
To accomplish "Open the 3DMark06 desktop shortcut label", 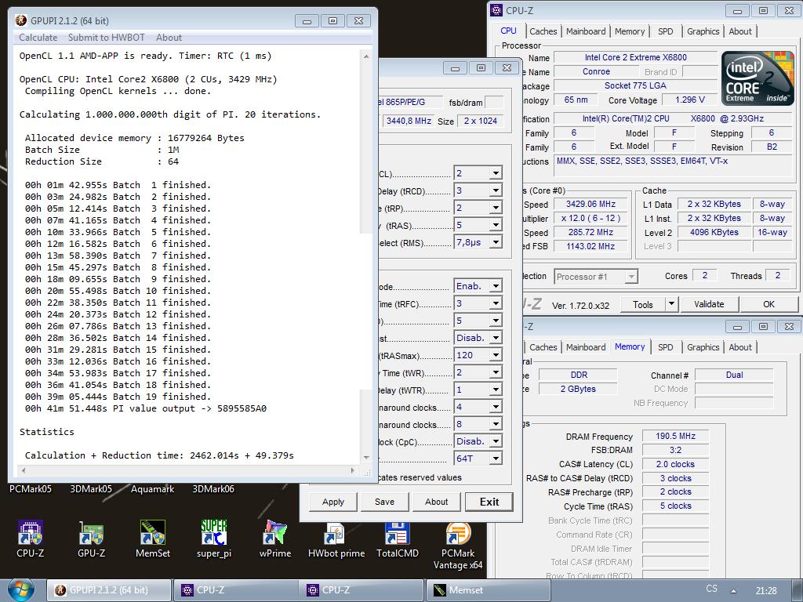I will click(x=213, y=489).
